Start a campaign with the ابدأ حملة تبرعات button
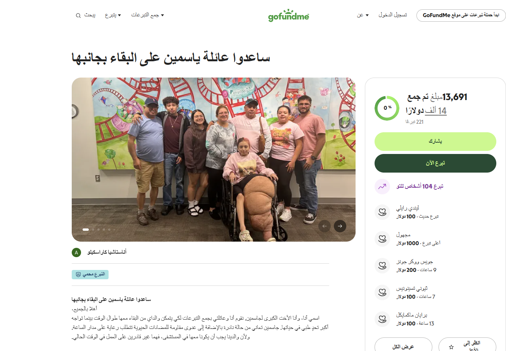 coord(461,16)
